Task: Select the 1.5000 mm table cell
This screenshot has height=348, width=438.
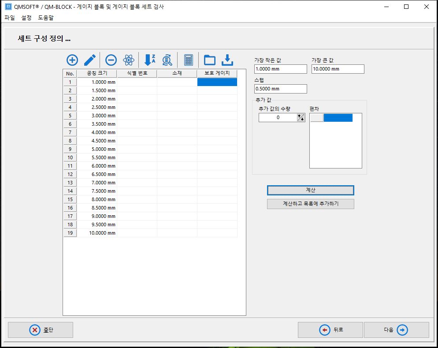Action: point(97,90)
